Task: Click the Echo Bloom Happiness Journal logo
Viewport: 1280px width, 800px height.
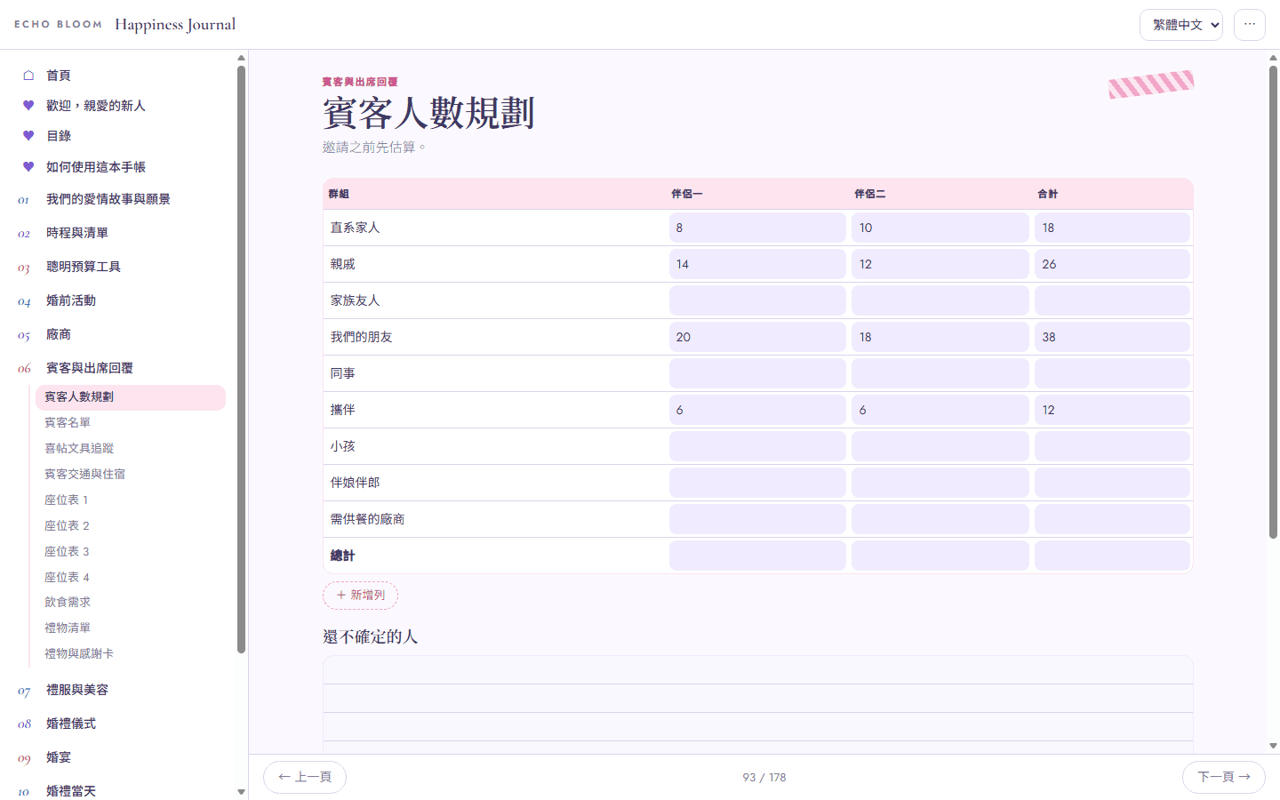Action: click(125, 25)
